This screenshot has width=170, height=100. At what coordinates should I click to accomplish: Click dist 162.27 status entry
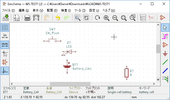click(98, 97)
